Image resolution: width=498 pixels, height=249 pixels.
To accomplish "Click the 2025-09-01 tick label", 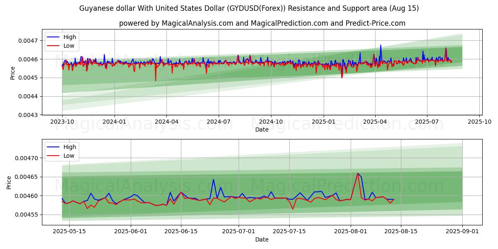I will click(x=462, y=232).
